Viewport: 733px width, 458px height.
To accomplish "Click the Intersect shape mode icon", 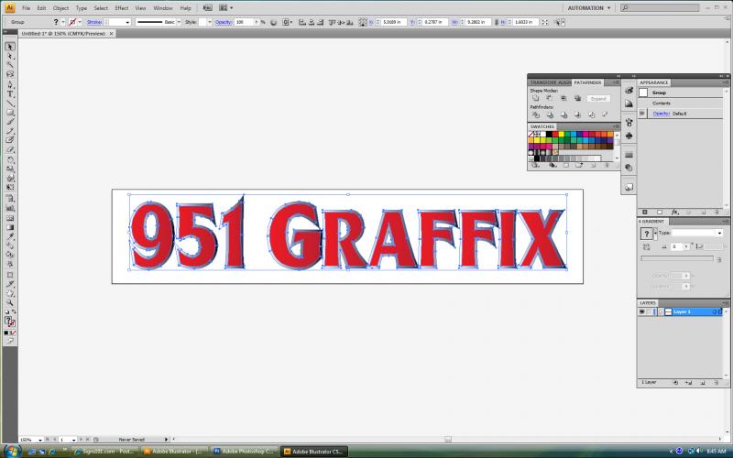I will click(563, 99).
